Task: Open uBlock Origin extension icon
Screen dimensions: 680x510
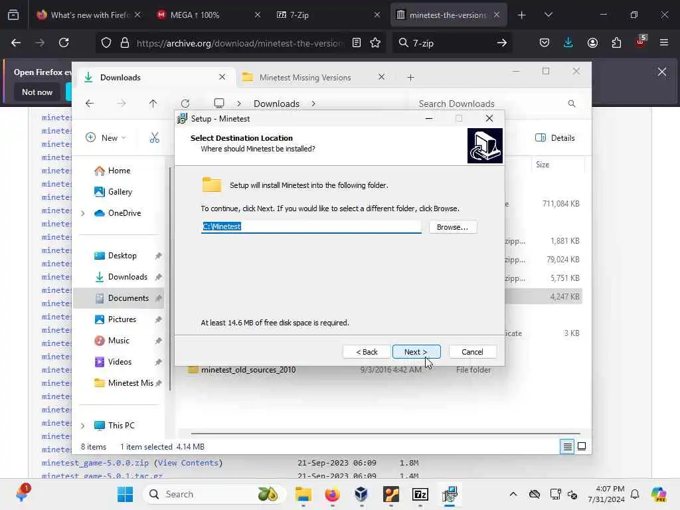Action: pyautogui.click(x=641, y=42)
